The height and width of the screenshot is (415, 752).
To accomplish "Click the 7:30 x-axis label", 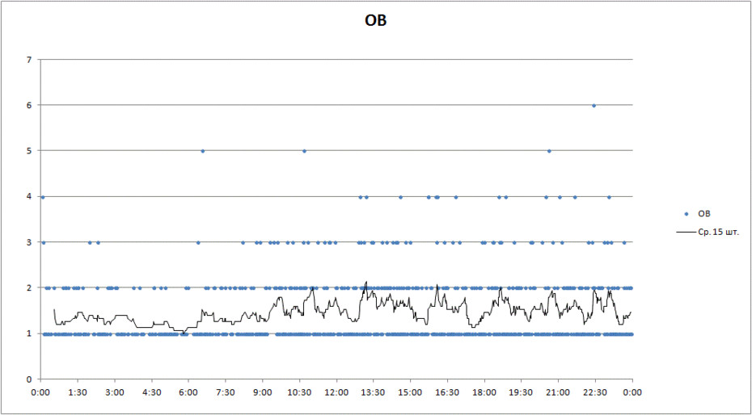I will tap(226, 392).
